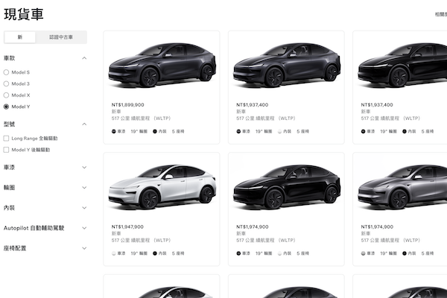447x298 pixels.
Task: Open the black Model Y image above NT$1,974,900 with white interior
Action: pyautogui.click(x=287, y=187)
